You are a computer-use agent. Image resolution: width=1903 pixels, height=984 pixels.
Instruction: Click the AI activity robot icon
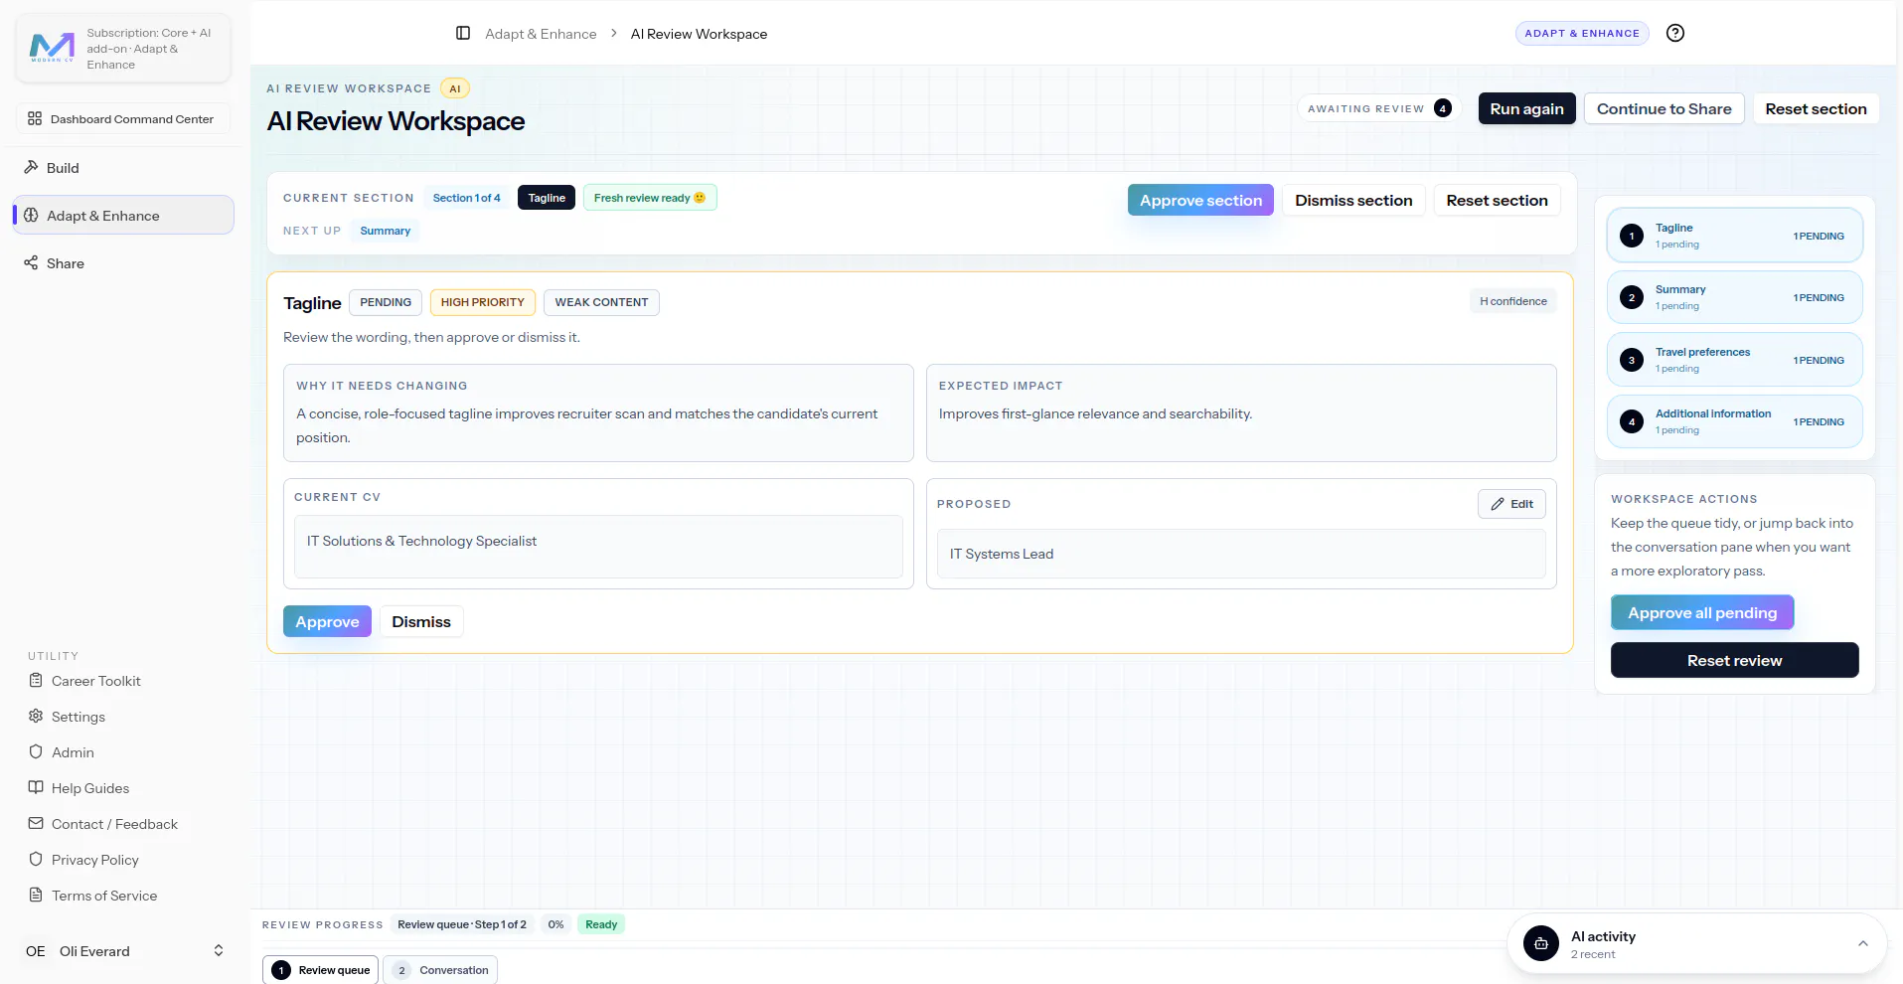click(1541, 943)
